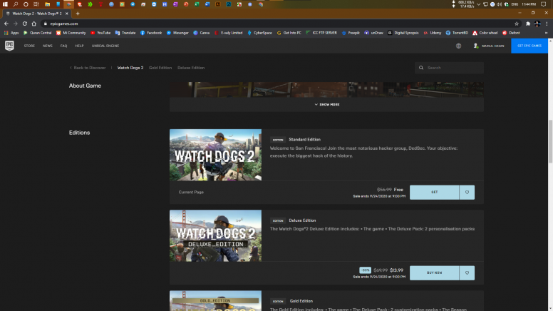Open the Canva bookmark
This screenshot has width=553, height=311.
[202, 33]
